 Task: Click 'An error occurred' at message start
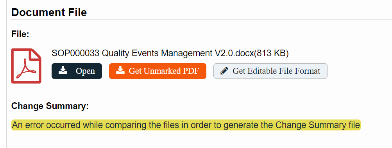(x=46, y=125)
